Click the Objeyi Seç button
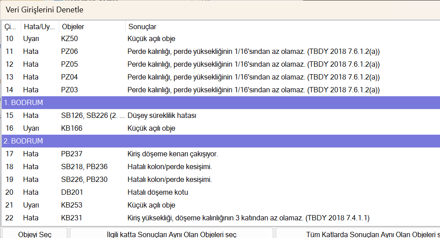440x238 pixels. pos(35,234)
